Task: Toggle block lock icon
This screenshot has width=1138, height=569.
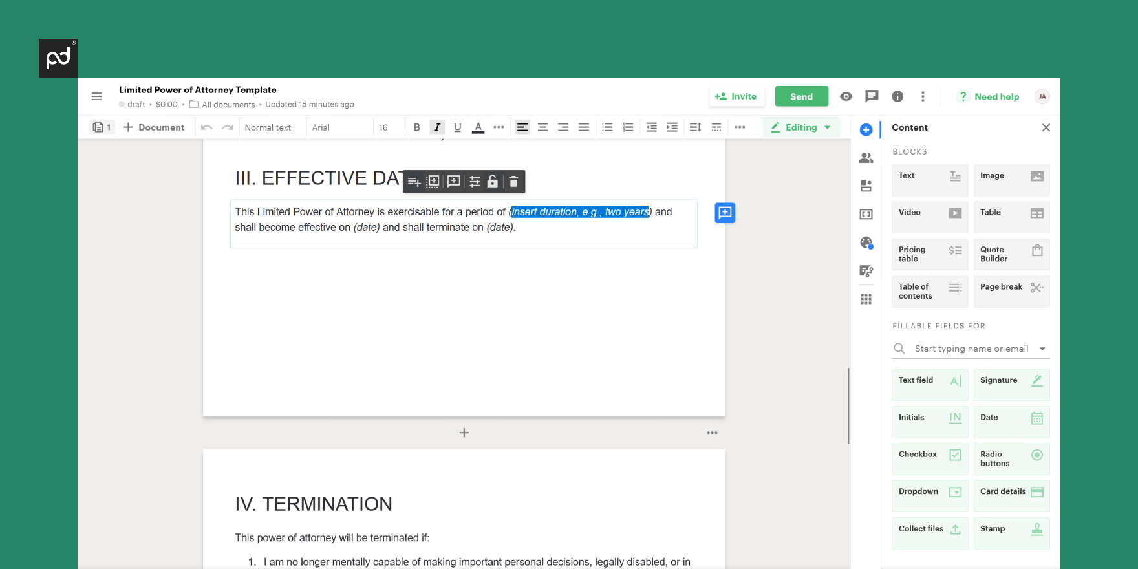Action: click(x=493, y=182)
